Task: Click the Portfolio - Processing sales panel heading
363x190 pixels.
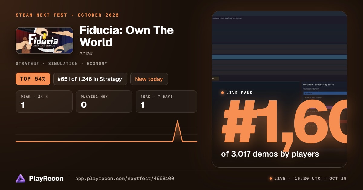Action: [319, 85]
